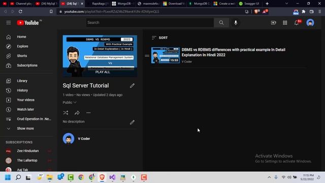Open the Create video camera icon

[274, 22]
